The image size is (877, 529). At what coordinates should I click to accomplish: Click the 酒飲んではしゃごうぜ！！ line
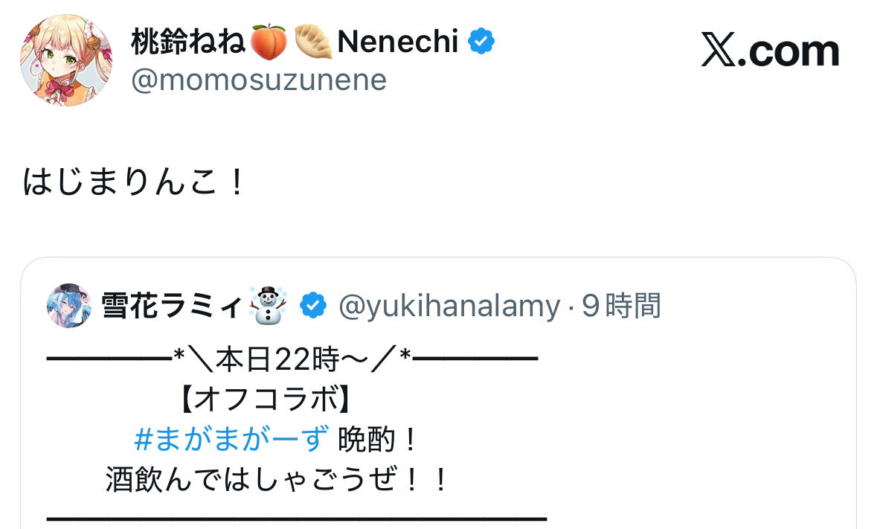(x=277, y=481)
